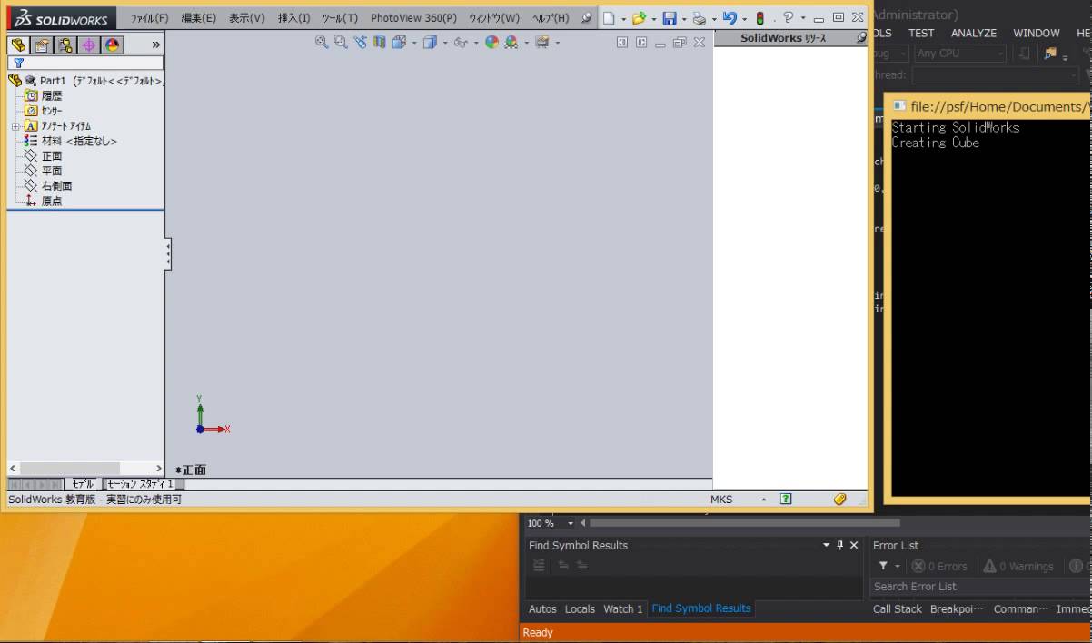Viewport: 1092px width, 643px height.
Task: Click Edit Appearance color sphere icon
Action: point(491,42)
